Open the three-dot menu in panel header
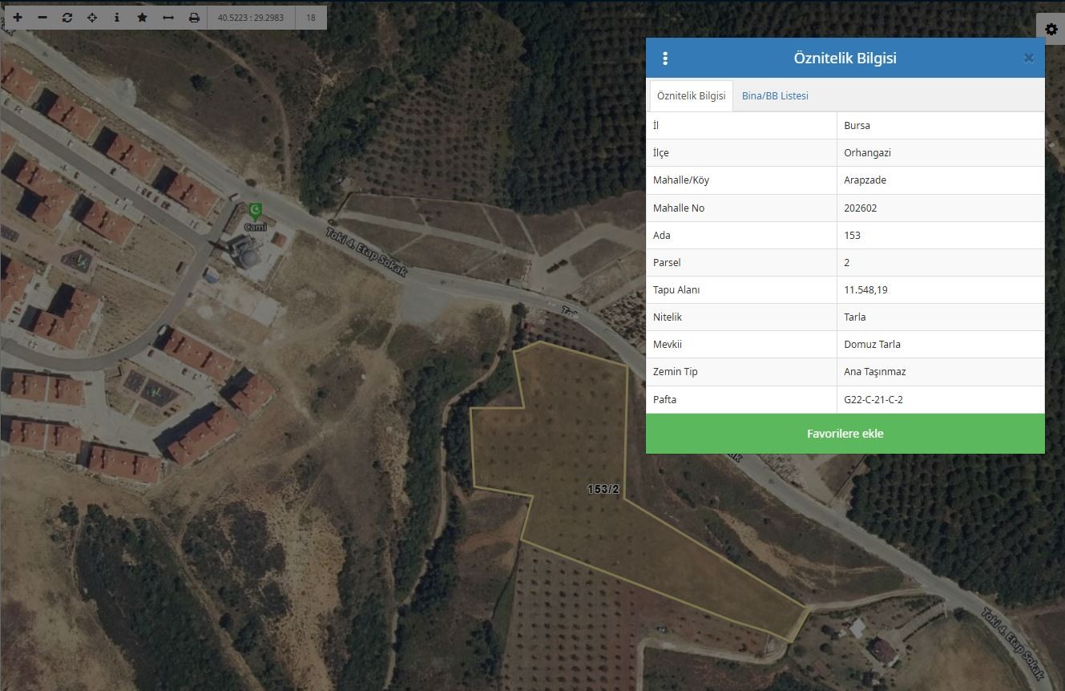 point(665,59)
